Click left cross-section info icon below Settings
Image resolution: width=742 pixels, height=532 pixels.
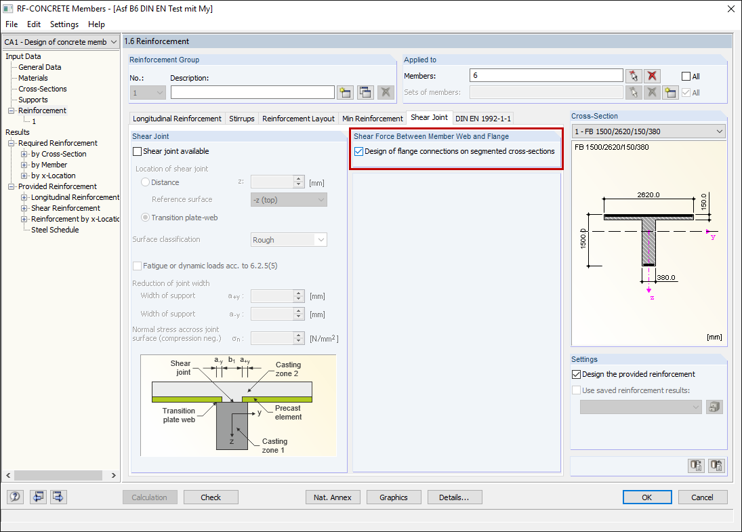coord(696,466)
